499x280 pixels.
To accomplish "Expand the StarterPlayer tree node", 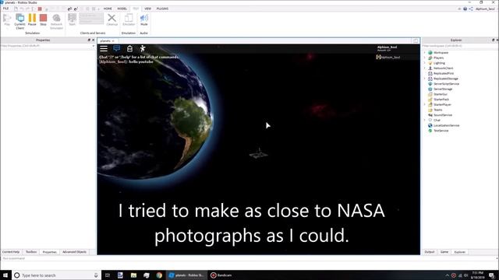I will 424,104.
